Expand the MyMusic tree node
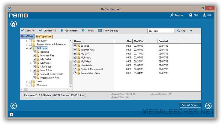The height and width of the screenshot is (125, 222). [31, 63]
